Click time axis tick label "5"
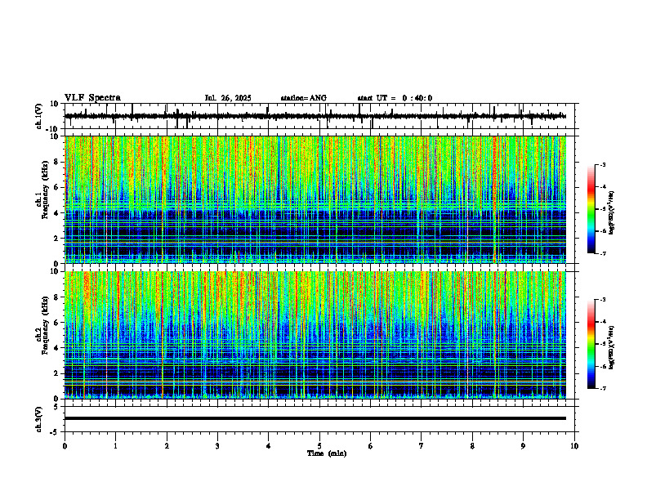Viewport: 647px width, 500px height. coord(319,446)
